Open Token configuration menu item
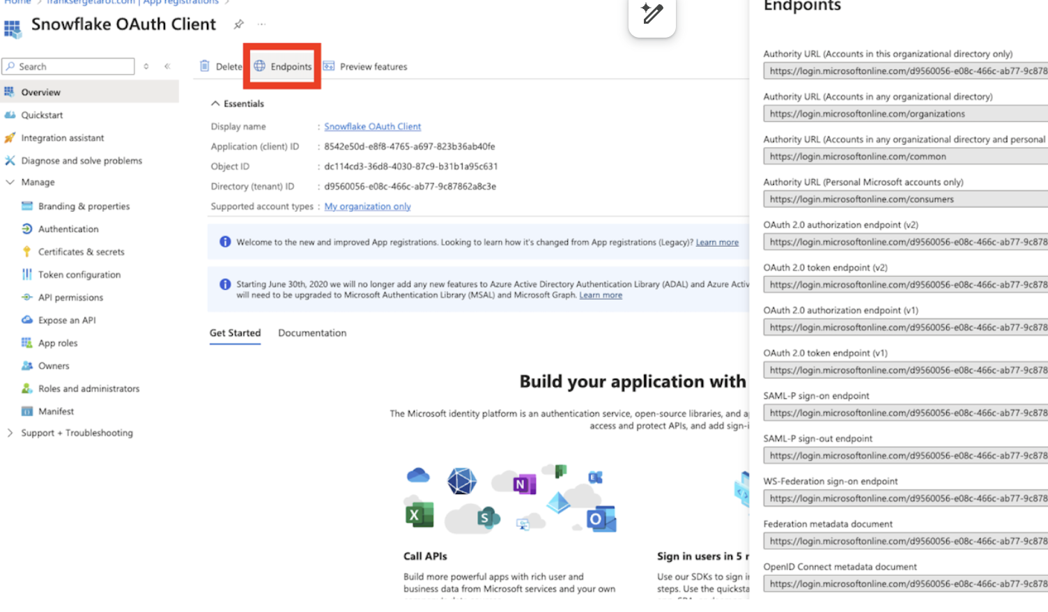 point(79,275)
